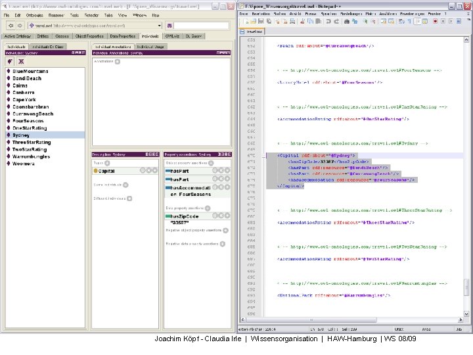Click Find binoculars icon in Notepad++ toolbar
The height and width of the screenshot is (355, 473).
tap(347, 21)
